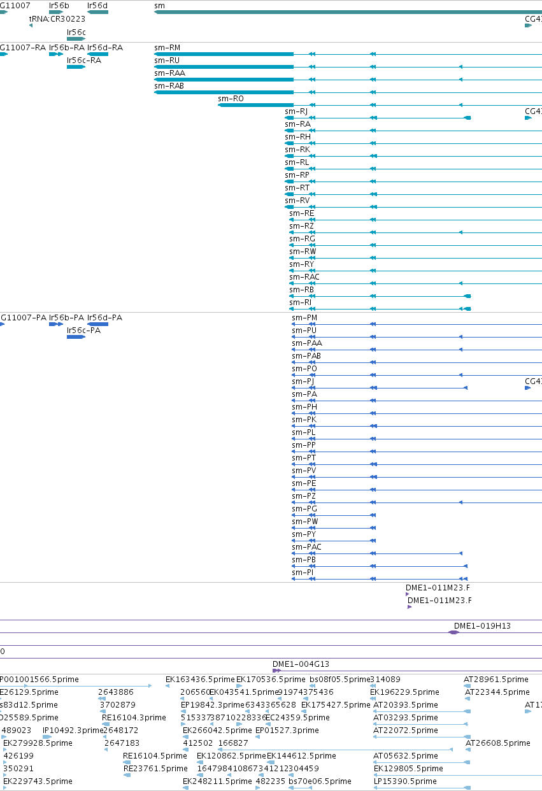Open EST LP15390.5prime
This screenshot has width=542, height=791.
[405, 781]
